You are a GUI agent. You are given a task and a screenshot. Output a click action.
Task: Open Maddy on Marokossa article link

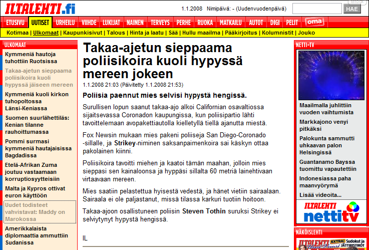35,212
